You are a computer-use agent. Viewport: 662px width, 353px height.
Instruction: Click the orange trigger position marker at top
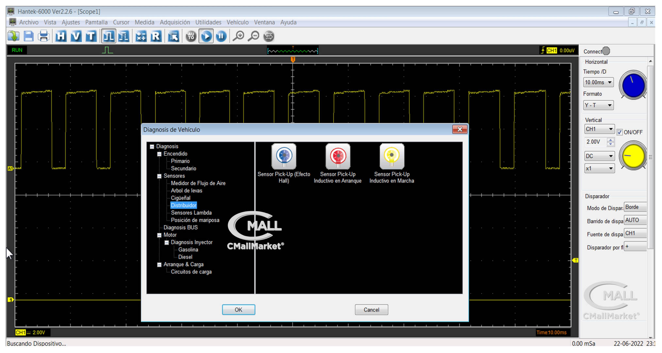(293, 59)
